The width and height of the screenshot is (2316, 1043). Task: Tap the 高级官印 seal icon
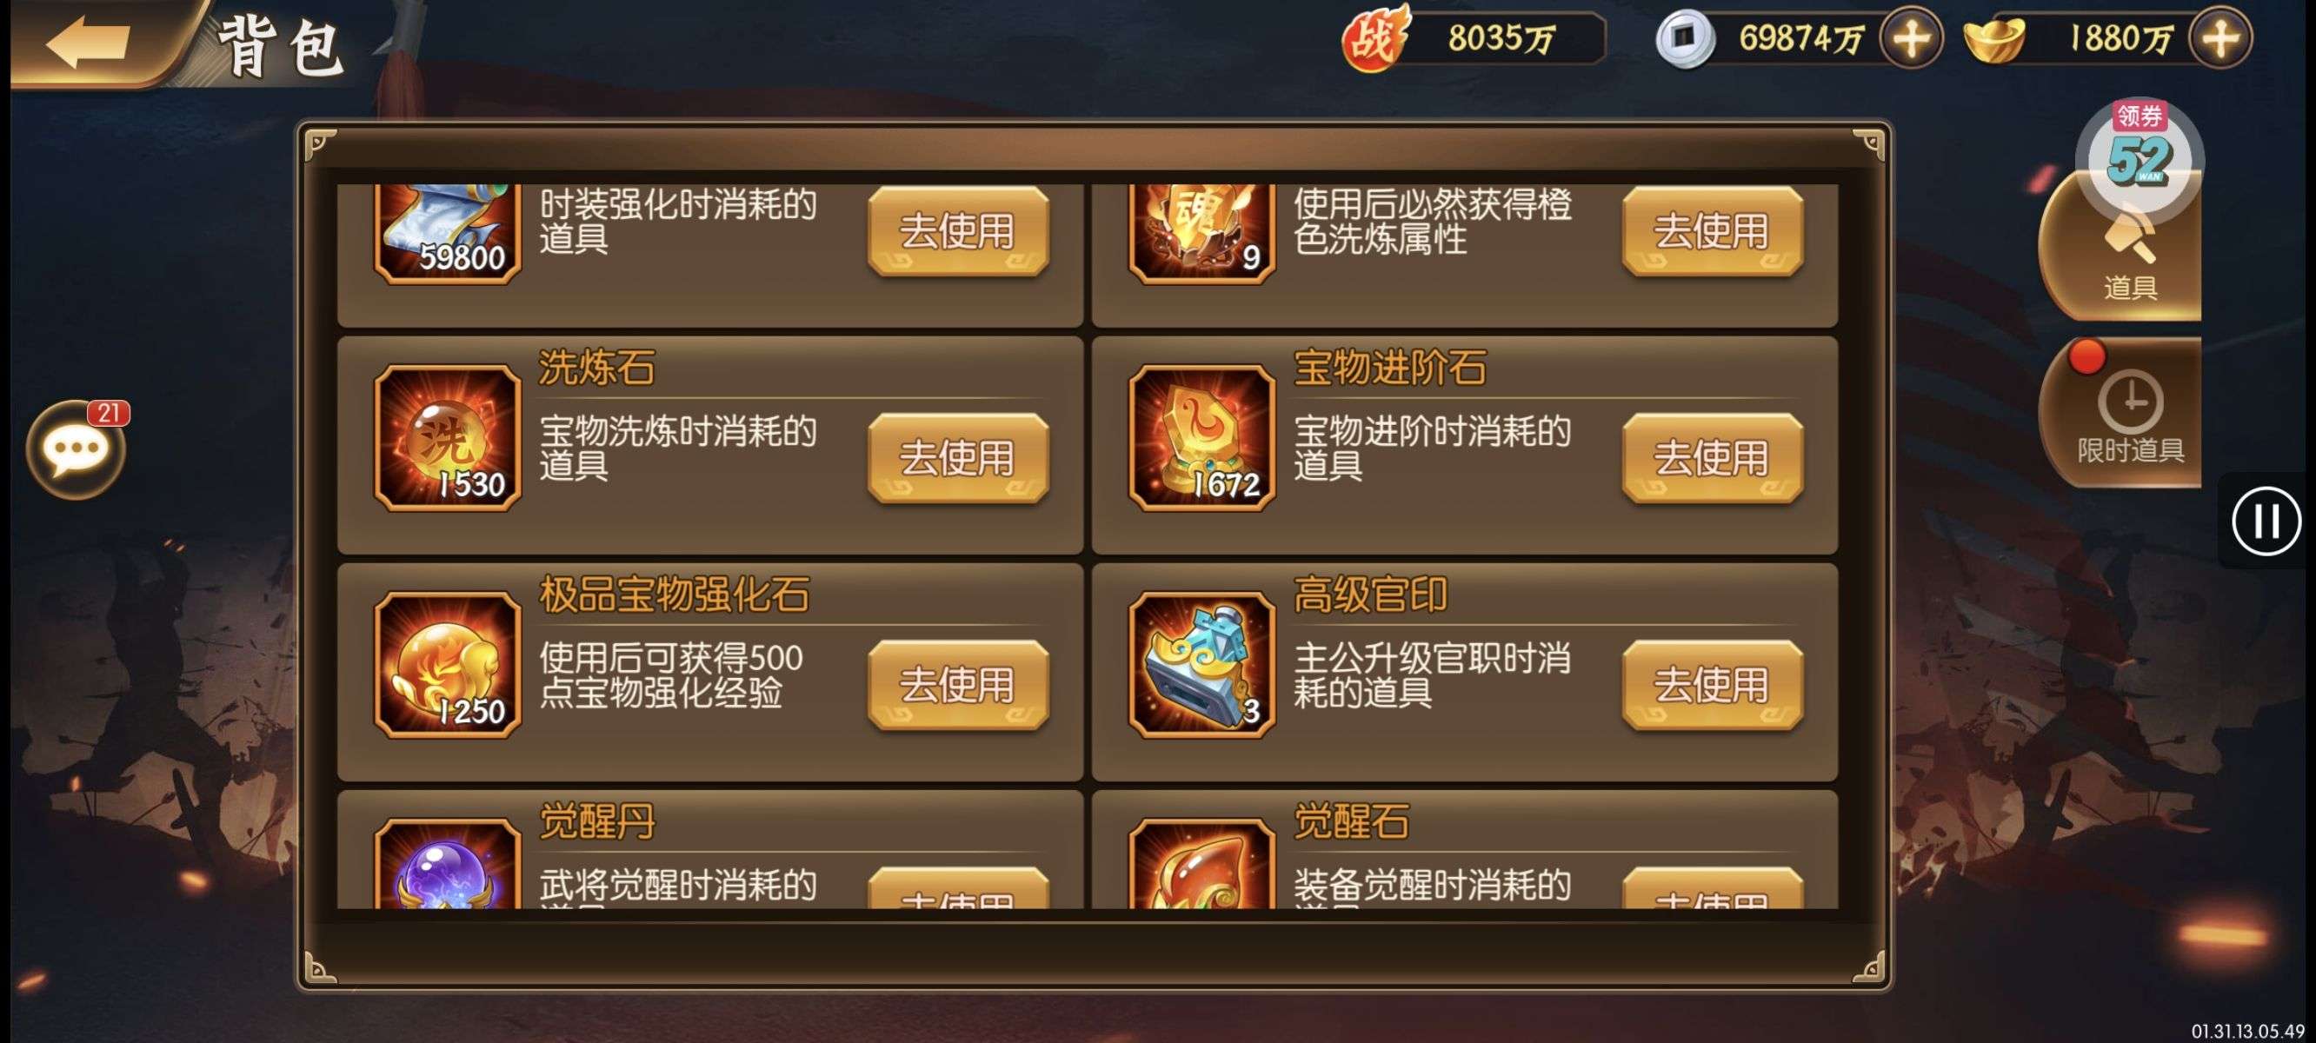point(1202,664)
